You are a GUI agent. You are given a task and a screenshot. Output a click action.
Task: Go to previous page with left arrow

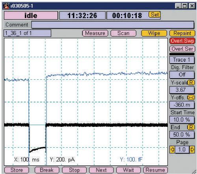pos(172,149)
